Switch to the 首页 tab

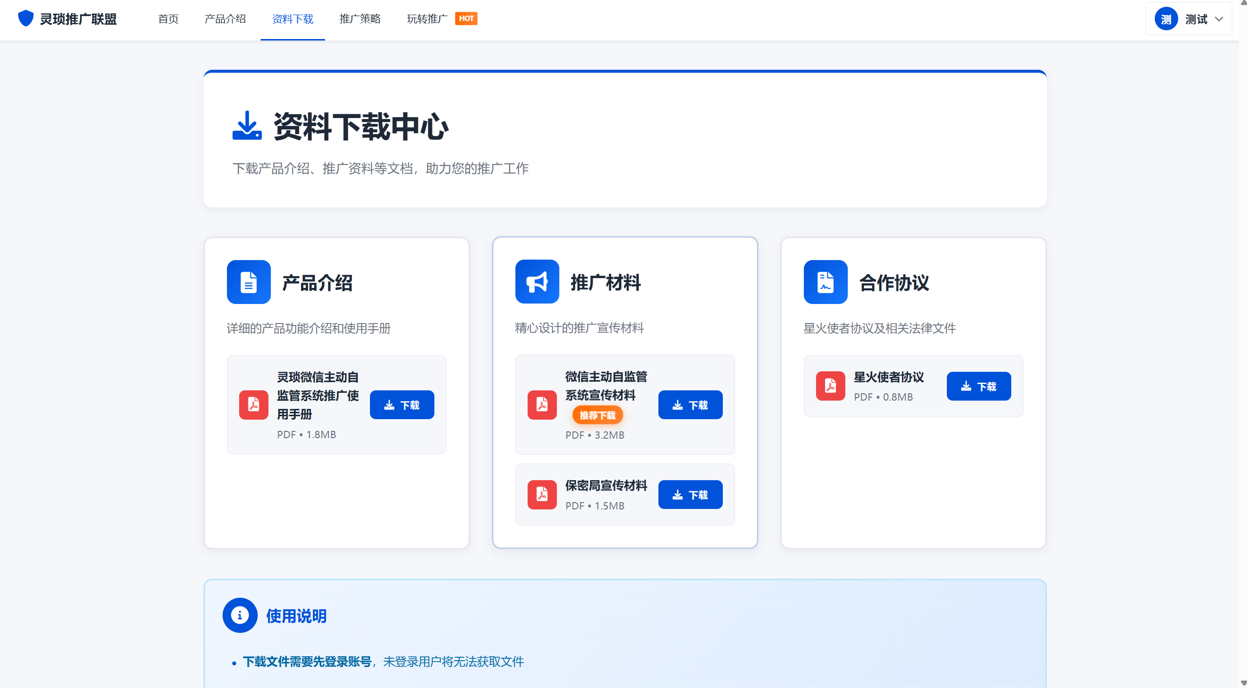[168, 19]
